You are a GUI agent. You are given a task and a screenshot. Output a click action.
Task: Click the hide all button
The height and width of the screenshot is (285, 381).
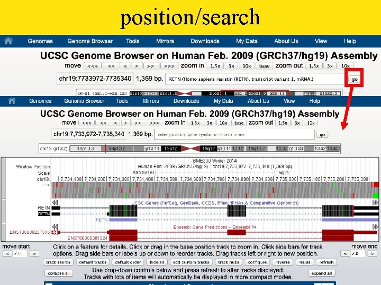pos(157,262)
